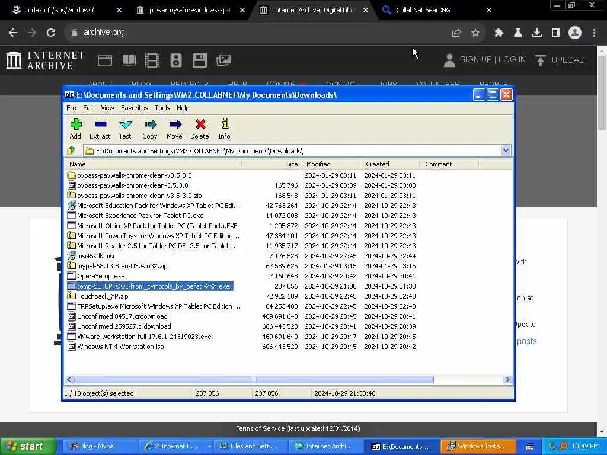Click the browser page vertical scrollbar thumb
607x455 pixels.
point(602,93)
